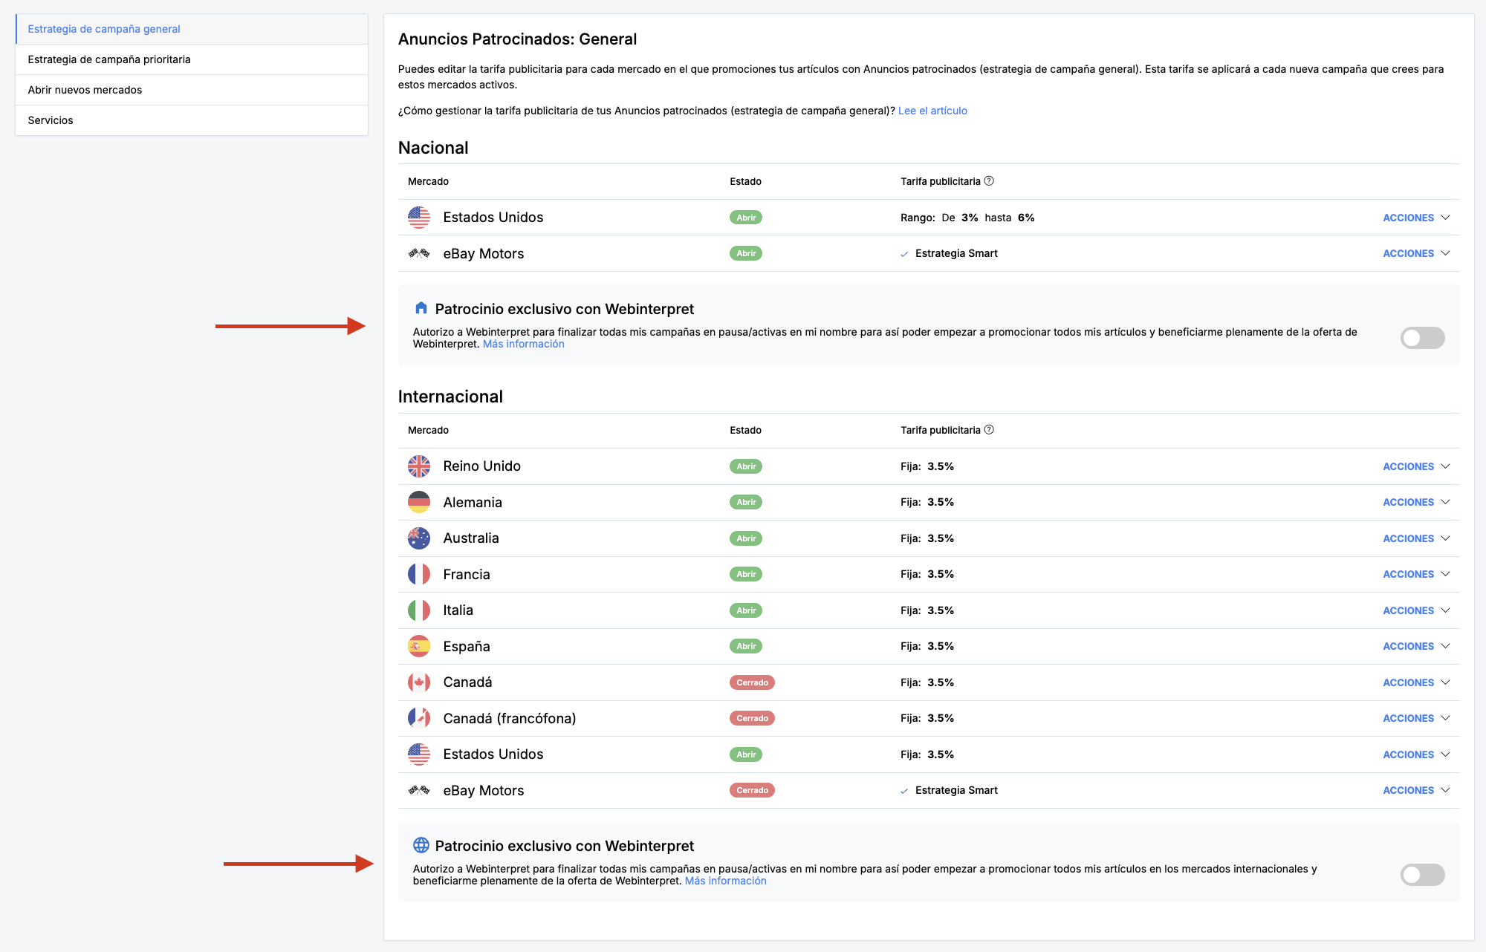Click the checkmark beside Estrategia Smart in Internacional
Image resolution: width=1486 pixels, height=952 pixels.
point(904,791)
